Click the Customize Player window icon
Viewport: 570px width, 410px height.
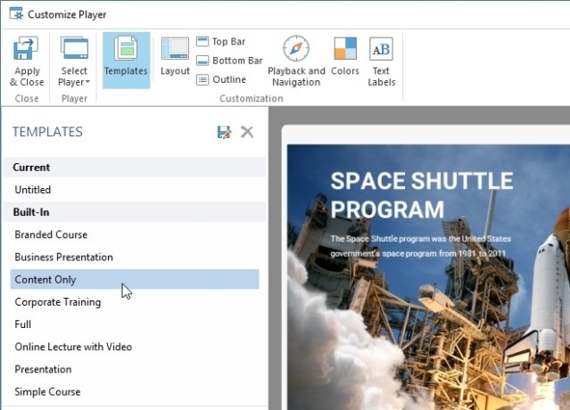pos(16,13)
